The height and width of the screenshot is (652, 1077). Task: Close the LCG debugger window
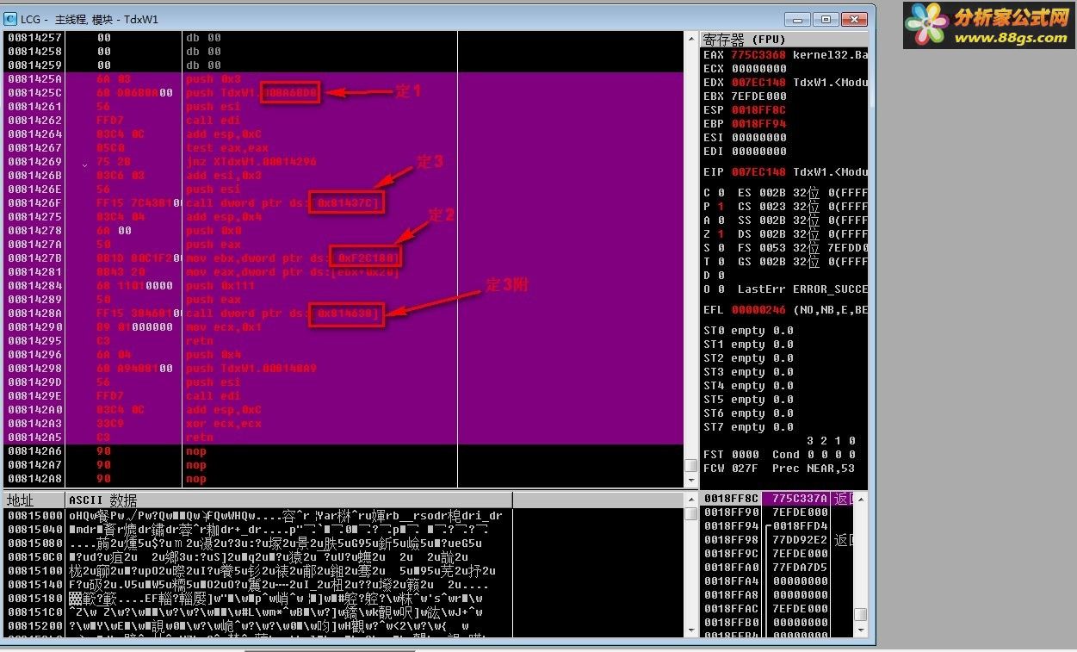[x=854, y=18]
